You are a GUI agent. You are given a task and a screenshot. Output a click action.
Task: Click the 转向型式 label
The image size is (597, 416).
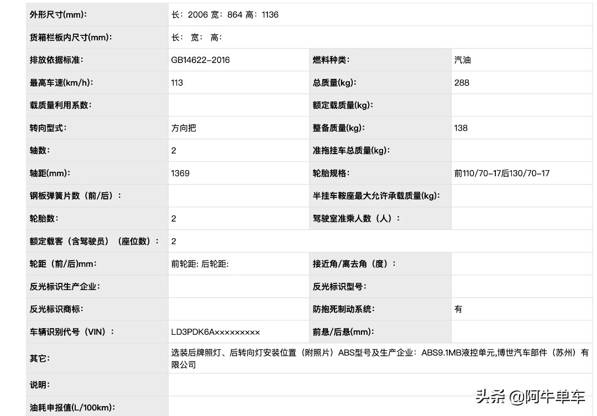tap(48, 128)
